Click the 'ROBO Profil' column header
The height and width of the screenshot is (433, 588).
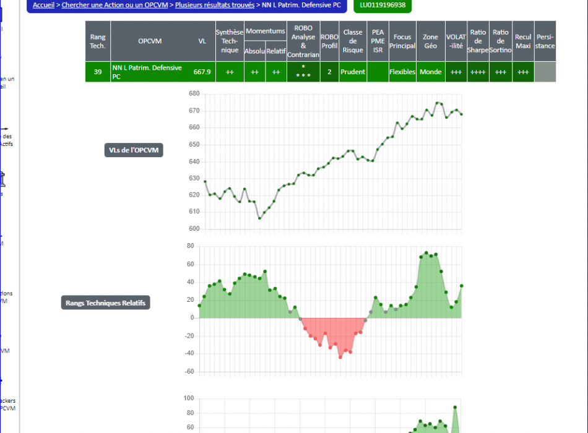coord(329,41)
